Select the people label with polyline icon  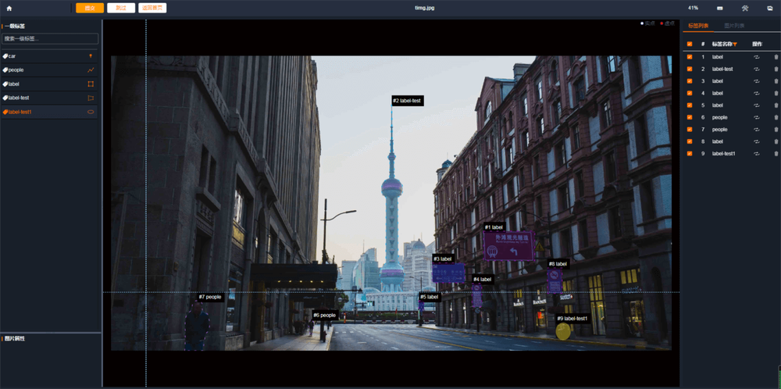click(x=50, y=70)
